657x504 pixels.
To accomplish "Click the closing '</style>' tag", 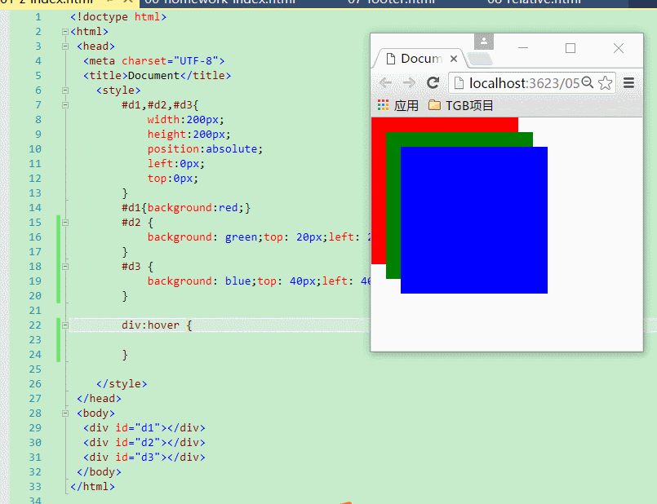I will coord(122,384).
